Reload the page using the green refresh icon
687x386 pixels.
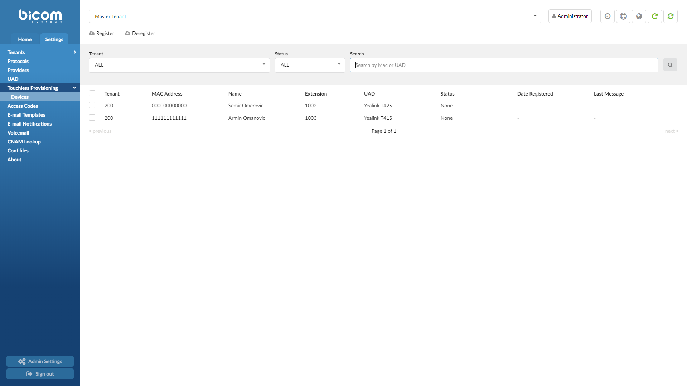click(x=654, y=16)
